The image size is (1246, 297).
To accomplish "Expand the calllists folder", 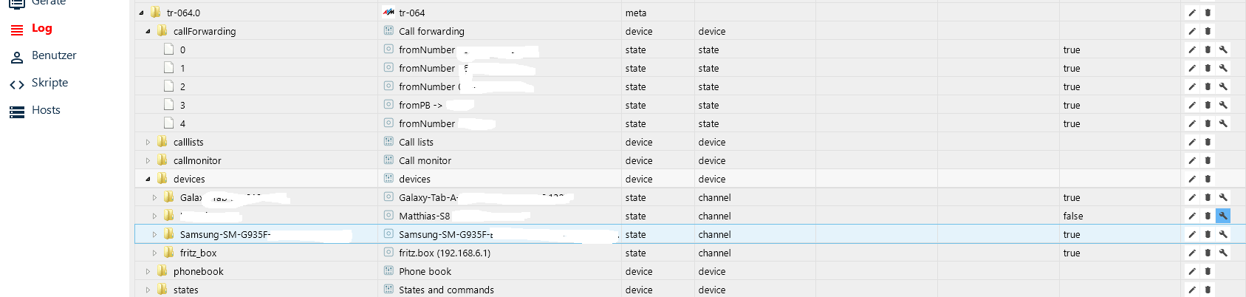I will point(148,142).
